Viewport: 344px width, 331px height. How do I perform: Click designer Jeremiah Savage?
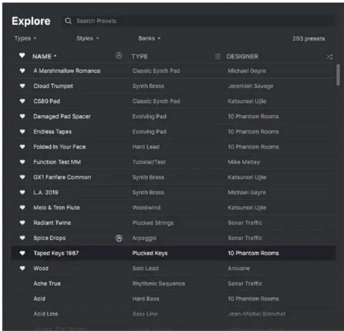click(251, 86)
